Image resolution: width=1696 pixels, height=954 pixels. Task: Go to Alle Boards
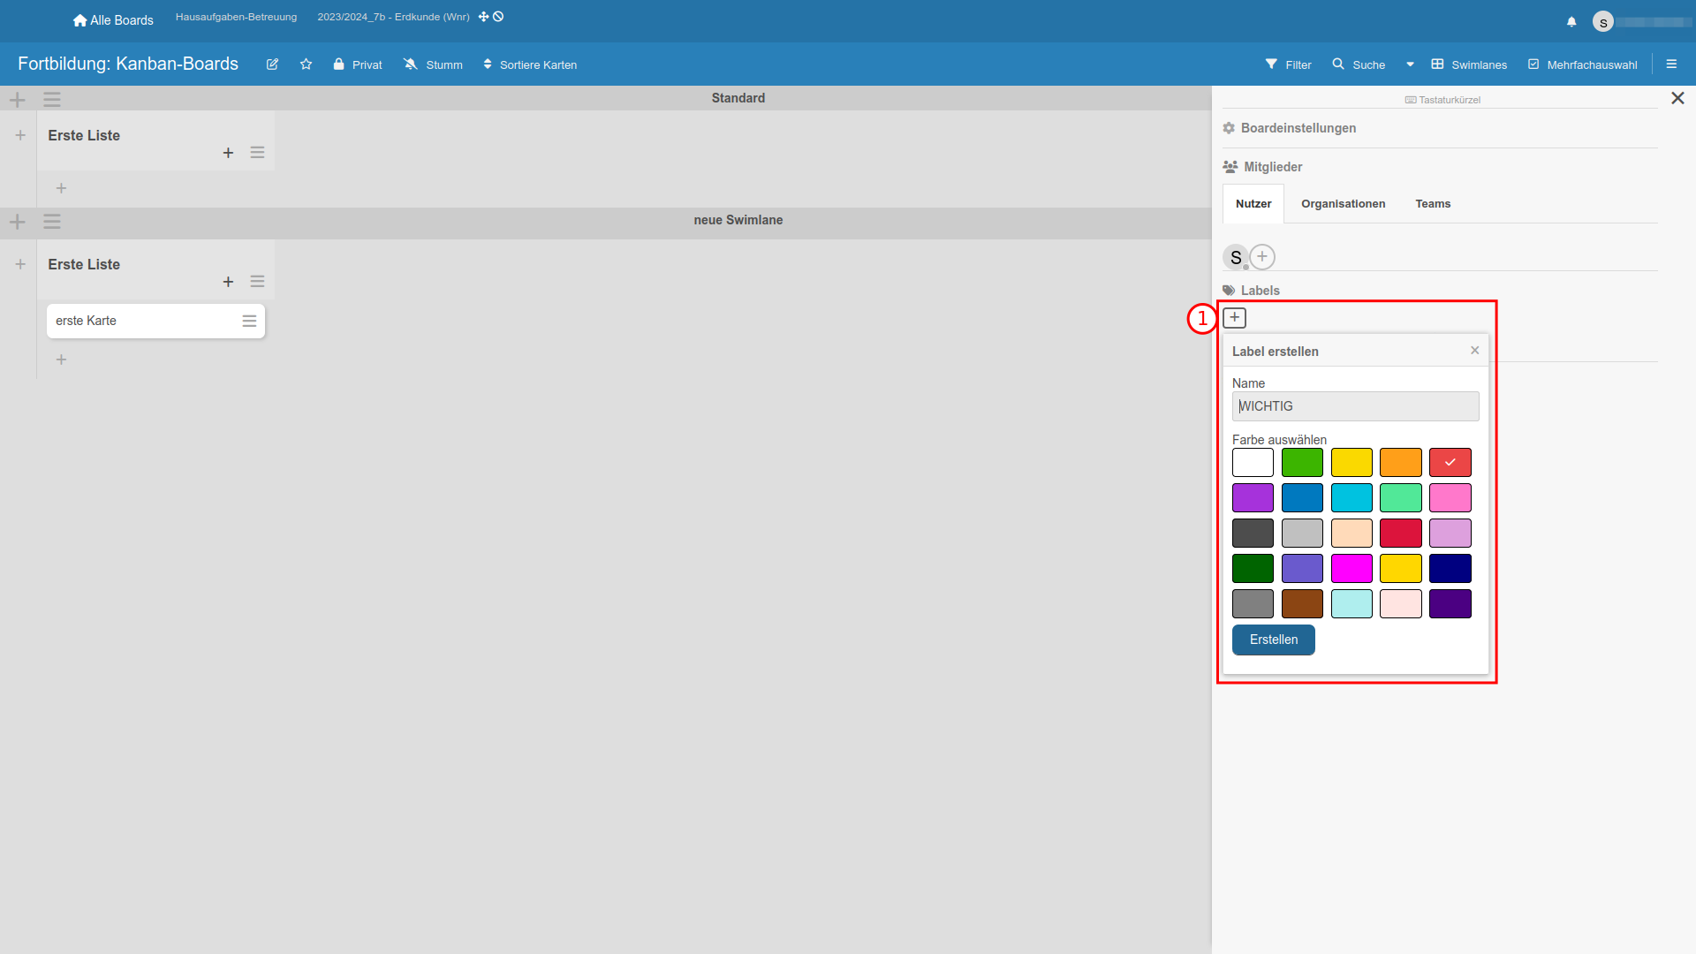[113, 20]
